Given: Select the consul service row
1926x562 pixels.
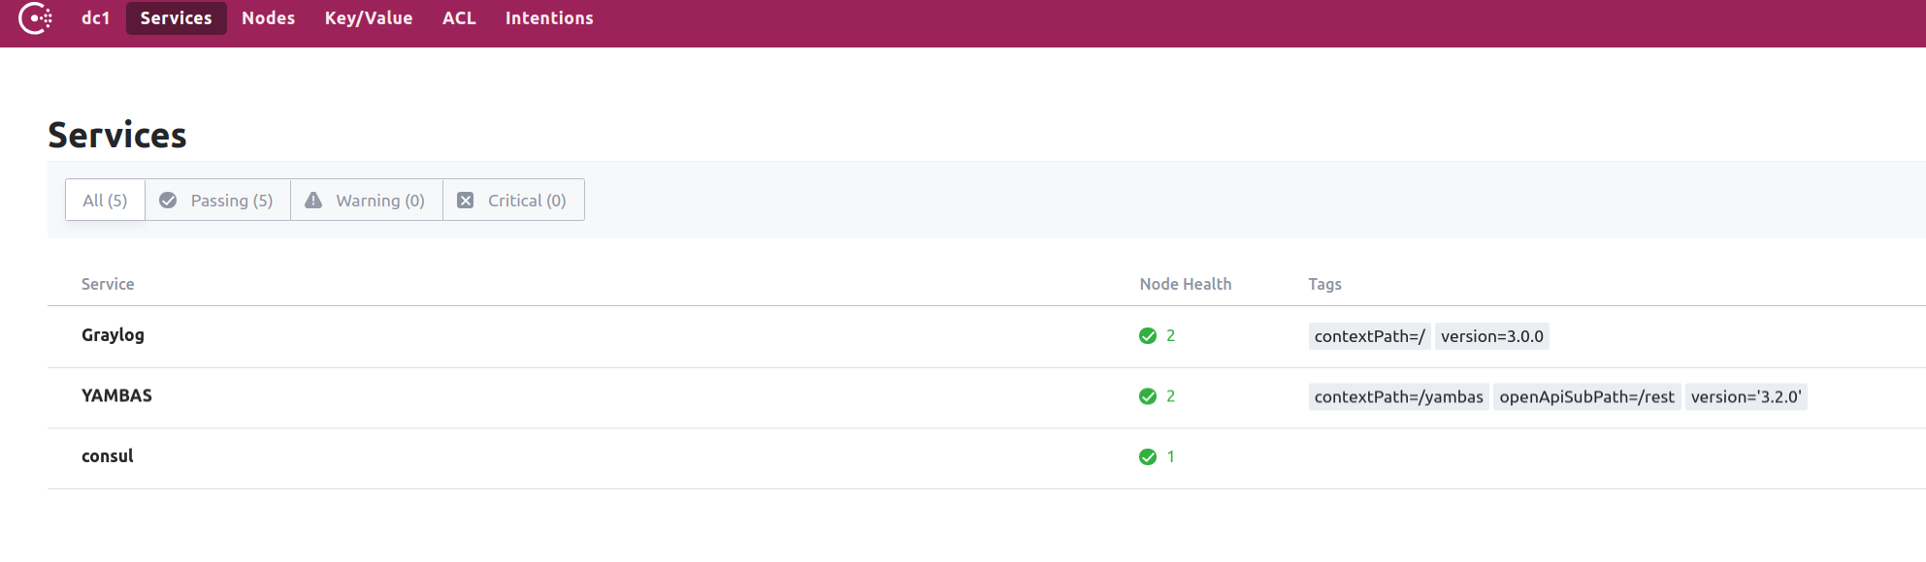Looking at the screenshot, I should (108, 456).
